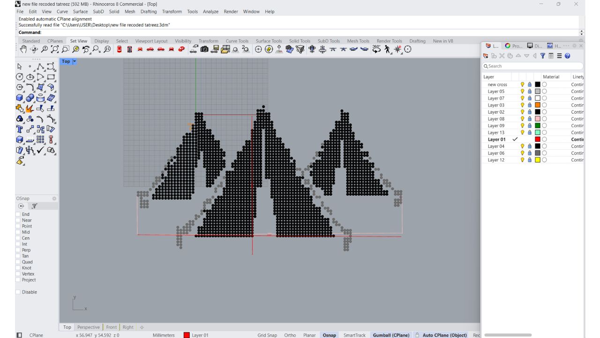The image size is (600, 338).
Task: Click the Delete layer X icon
Action: [502, 56]
